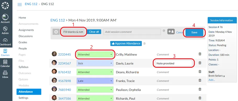
Task: Delete Richards, Paul row with trash icon
Action: 200,98
